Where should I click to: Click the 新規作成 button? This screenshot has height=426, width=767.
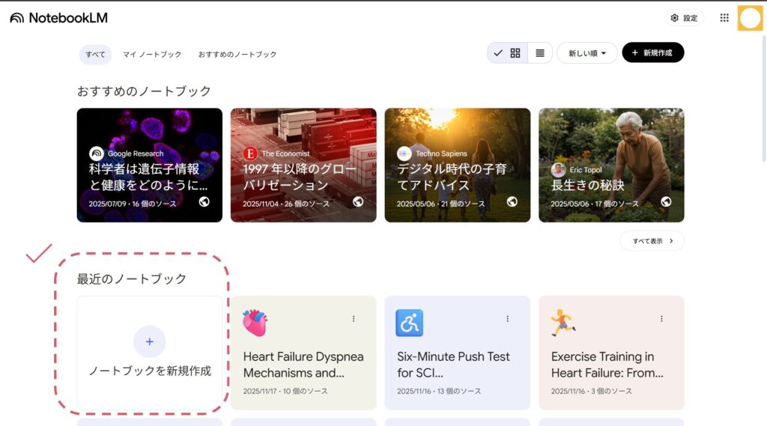(x=652, y=53)
